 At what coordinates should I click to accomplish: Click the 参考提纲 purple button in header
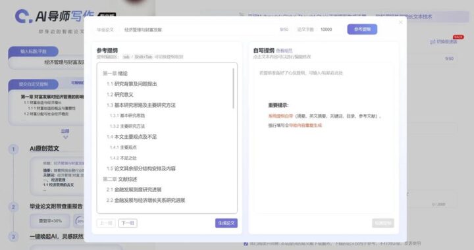[x=362, y=30]
